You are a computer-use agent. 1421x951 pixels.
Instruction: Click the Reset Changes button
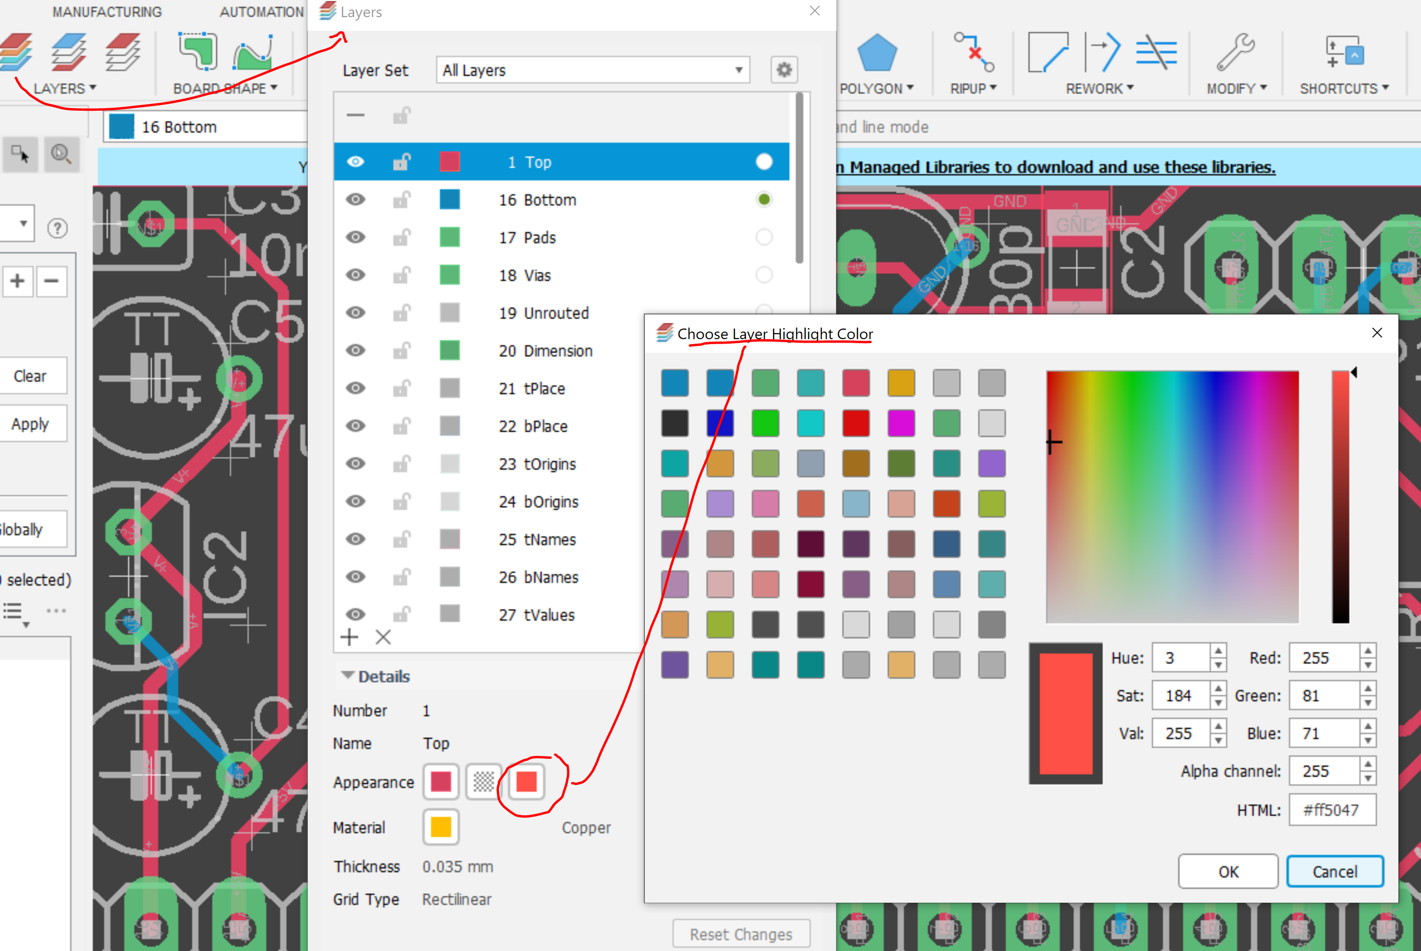741,933
